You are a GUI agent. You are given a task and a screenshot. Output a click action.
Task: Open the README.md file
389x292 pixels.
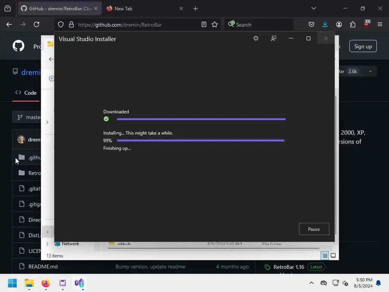point(43,267)
